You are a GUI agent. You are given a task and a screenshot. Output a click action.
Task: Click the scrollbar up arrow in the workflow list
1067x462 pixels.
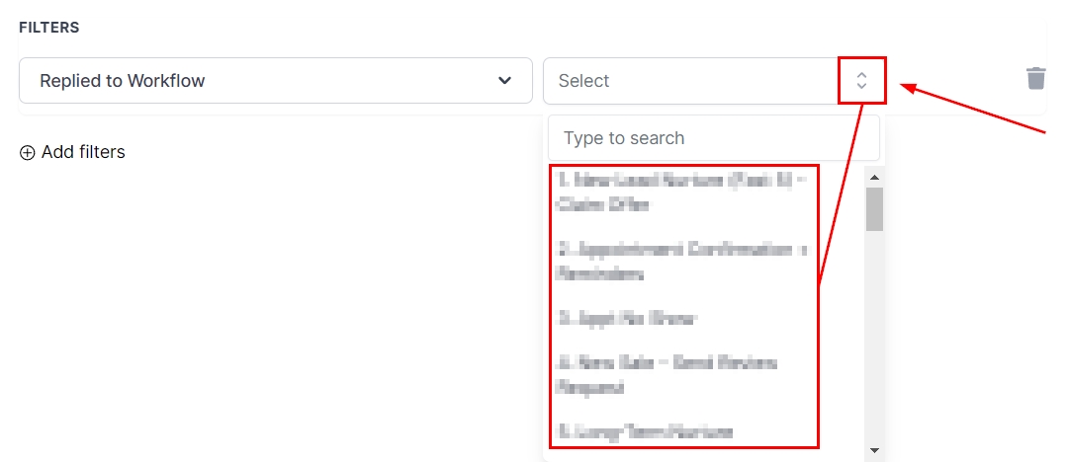874,177
